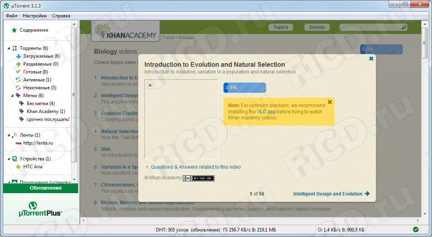Click the Donate button
This screenshot has width=432, height=237.
tap(317, 27)
